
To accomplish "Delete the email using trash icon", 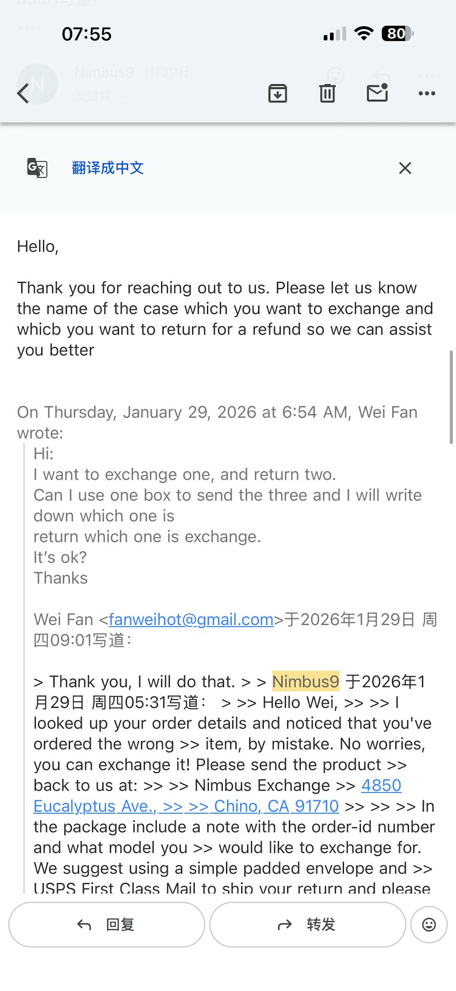I will 327,94.
